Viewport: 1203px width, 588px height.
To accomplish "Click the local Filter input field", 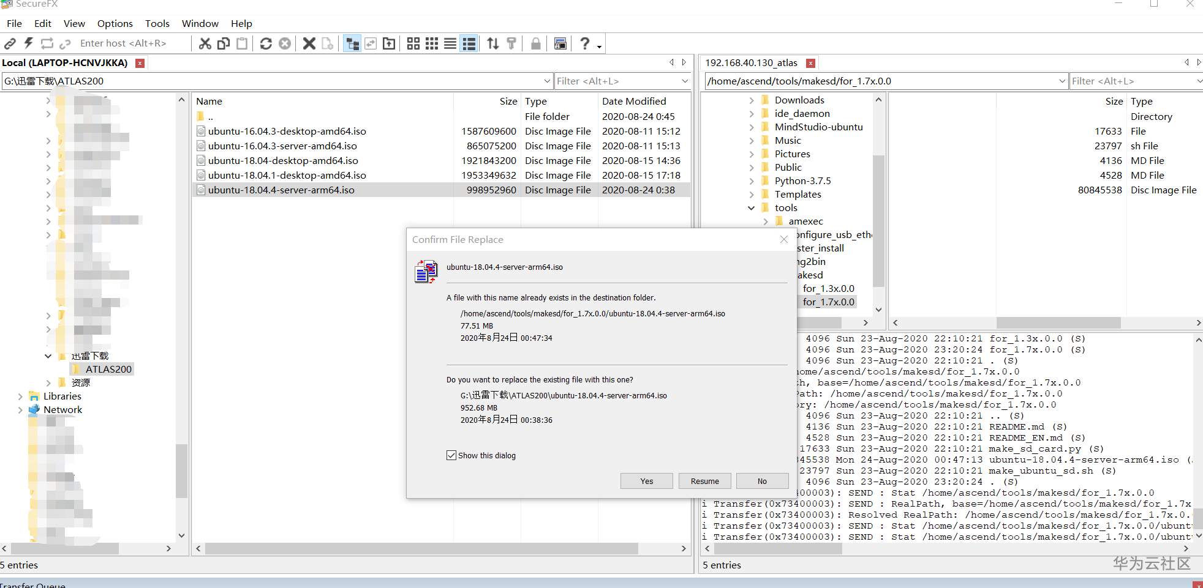I will pos(617,81).
